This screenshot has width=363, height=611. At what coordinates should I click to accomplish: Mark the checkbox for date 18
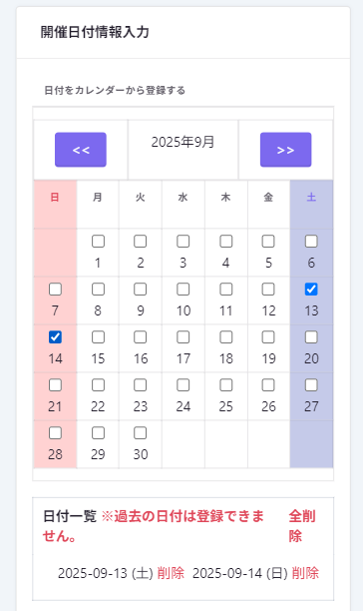(x=226, y=337)
